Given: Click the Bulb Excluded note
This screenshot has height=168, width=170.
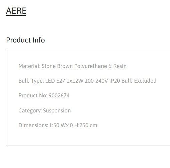Looking at the screenshot, I should (139, 81).
